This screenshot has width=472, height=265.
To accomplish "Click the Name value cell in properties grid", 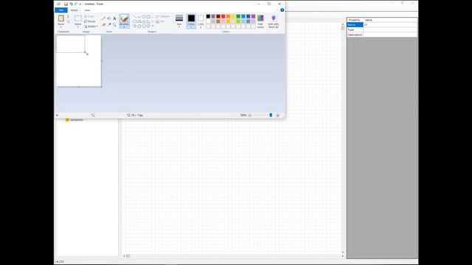I will click(x=390, y=24).
